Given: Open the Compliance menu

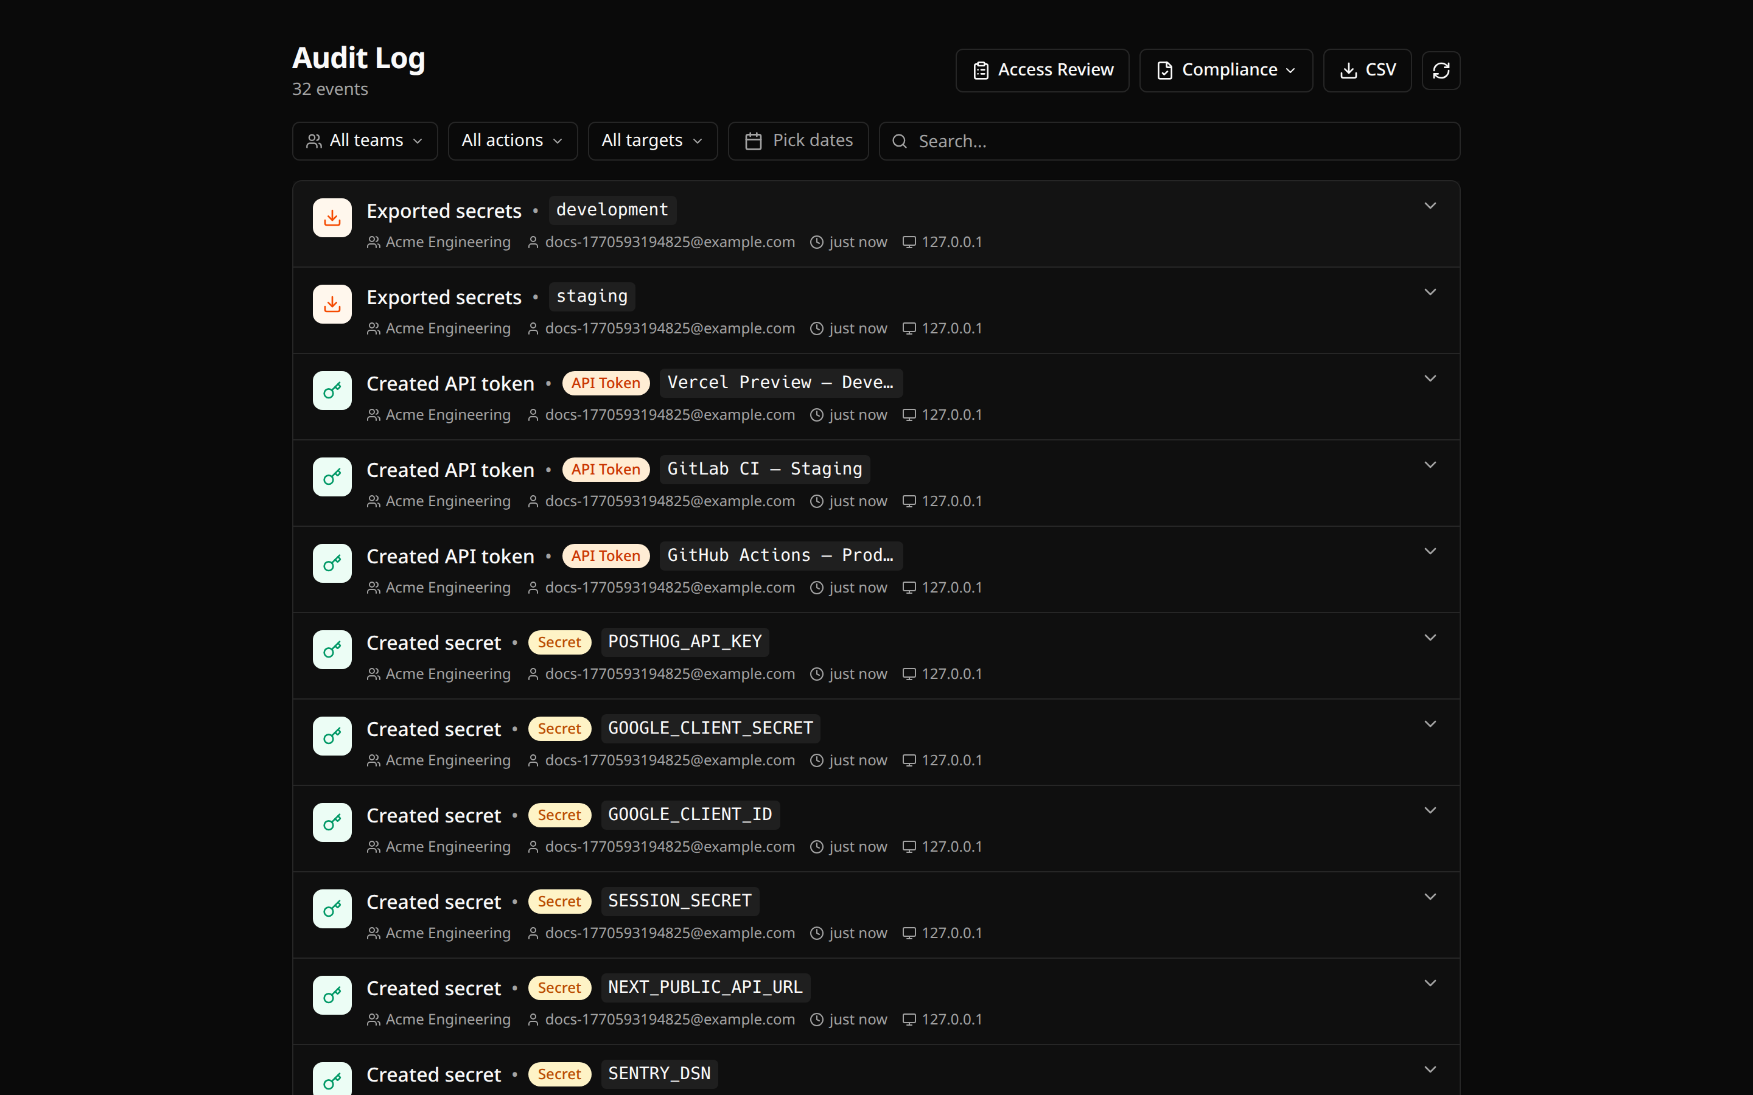Looking at the screenshot, I should (1225, 69).
